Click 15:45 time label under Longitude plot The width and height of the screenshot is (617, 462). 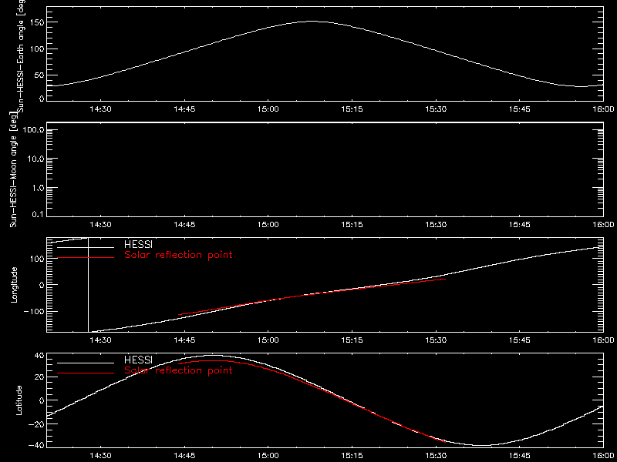tap(519, 340)
